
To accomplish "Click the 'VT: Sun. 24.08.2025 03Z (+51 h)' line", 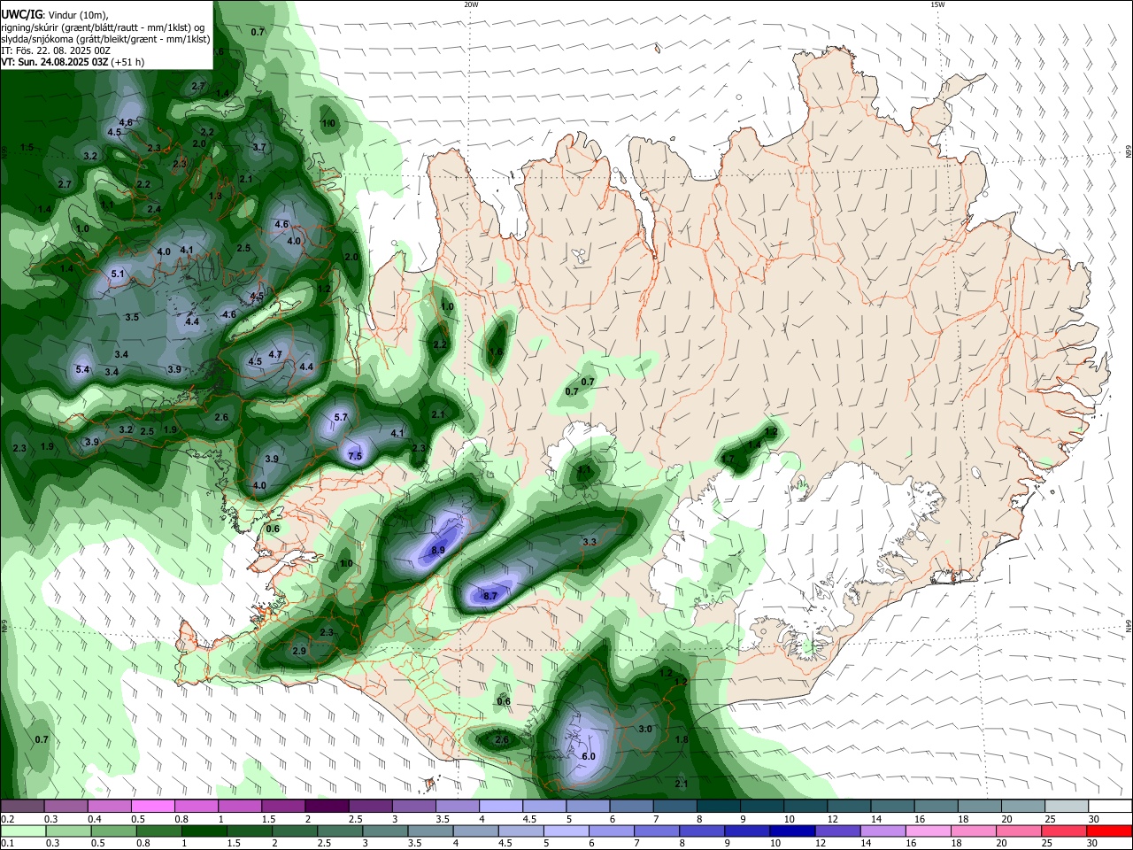I will coord(73,62).
